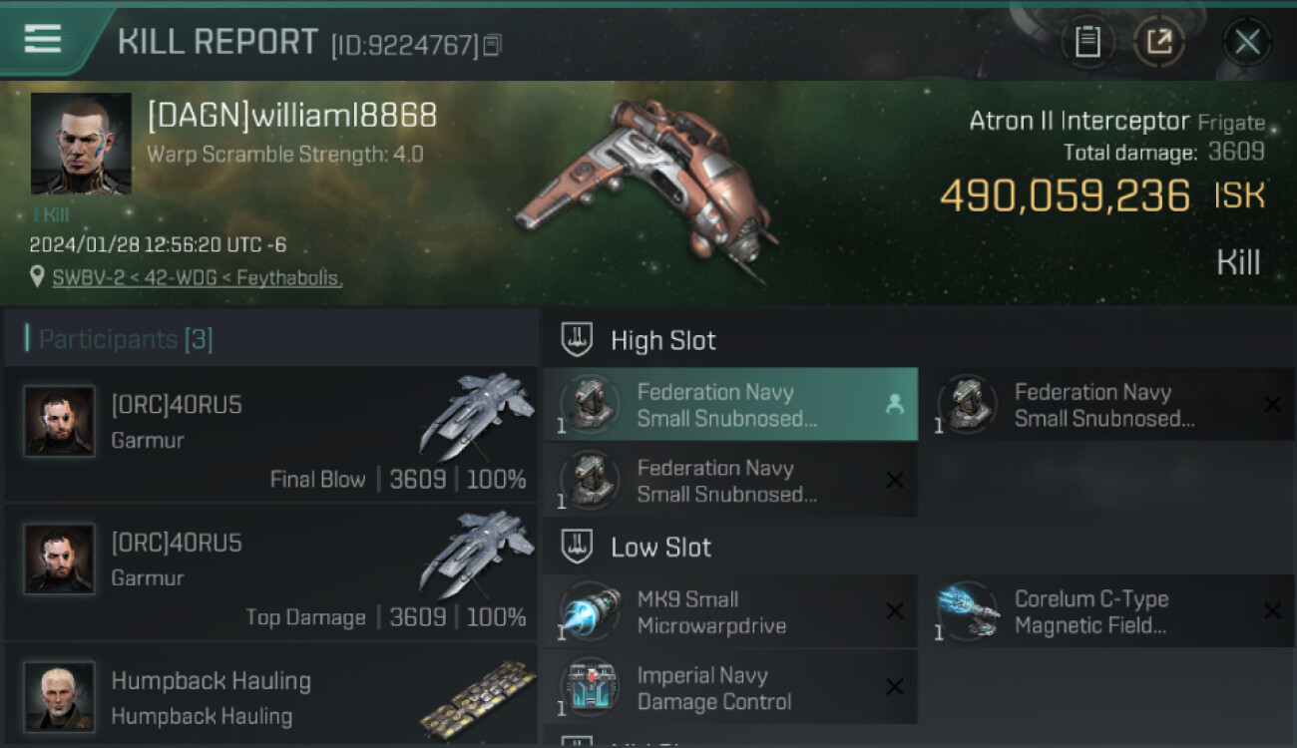Click the person icon on highlighted railgun
The image size is (1297, 748).
coord(894,404)
